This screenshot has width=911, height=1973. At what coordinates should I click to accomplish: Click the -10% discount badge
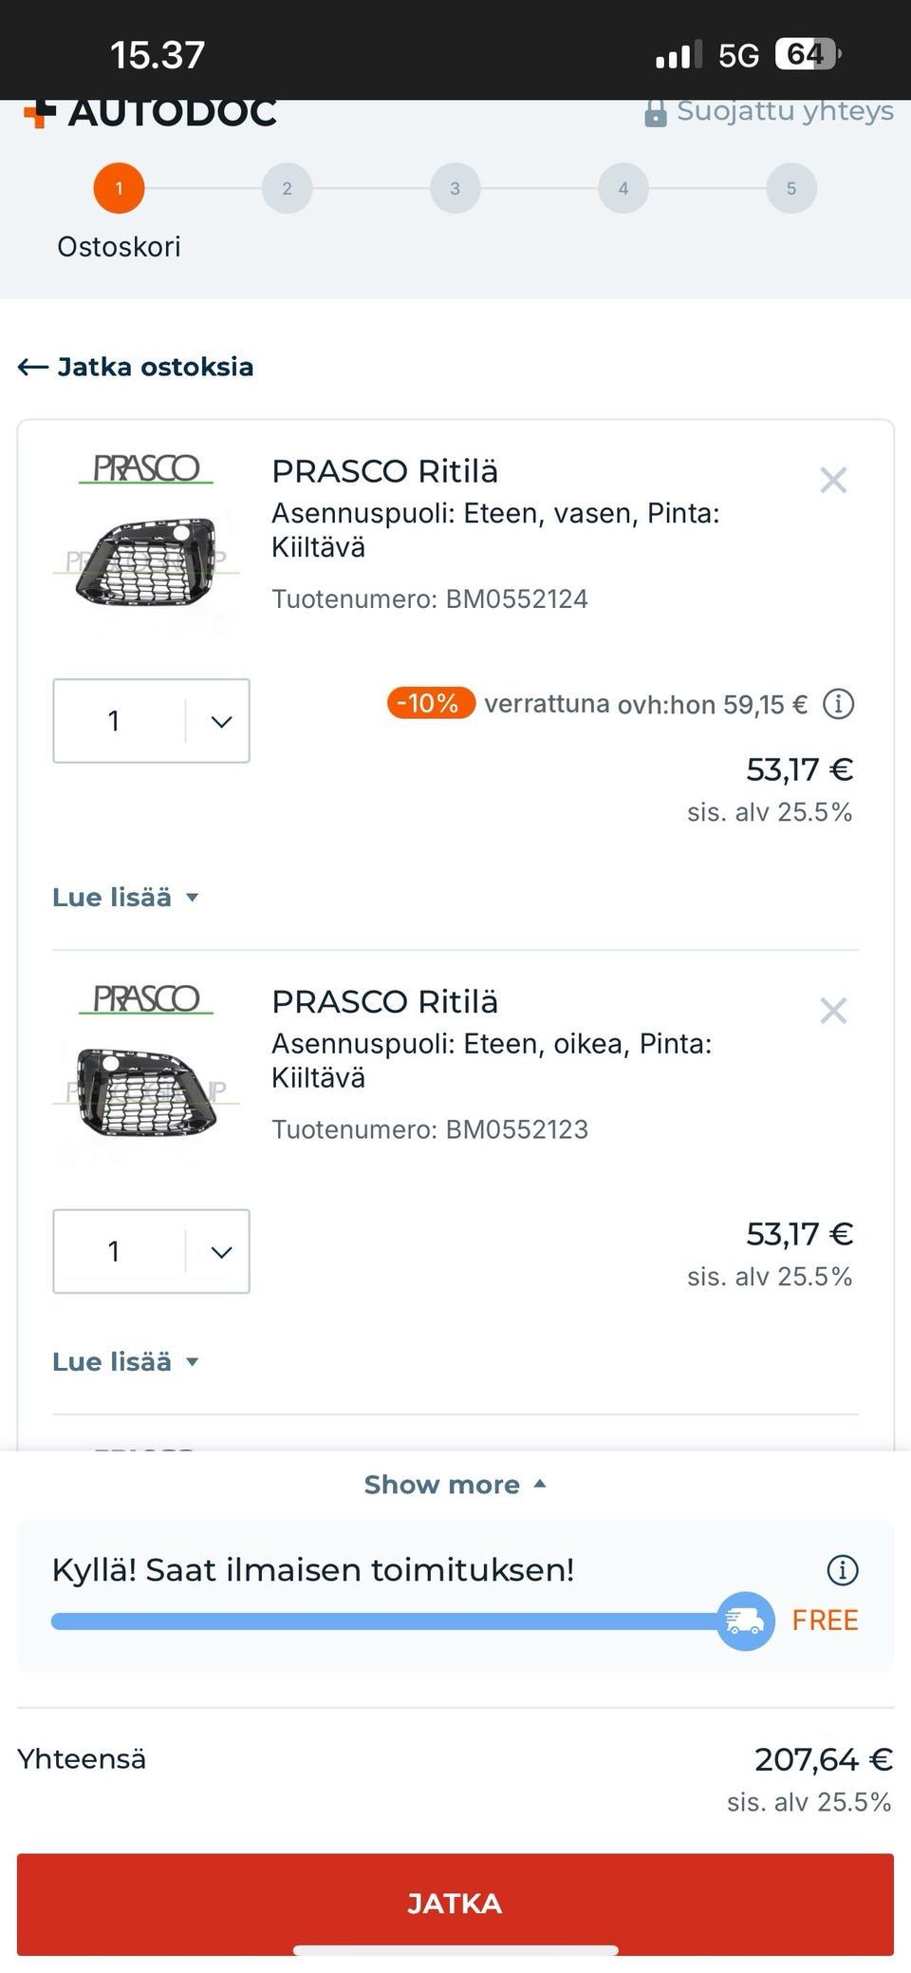click(x=430, y=704)
